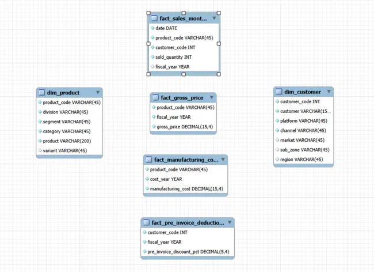Click the diamond icon beside date DATE
374x272 pixels.
tap(152, 28)
